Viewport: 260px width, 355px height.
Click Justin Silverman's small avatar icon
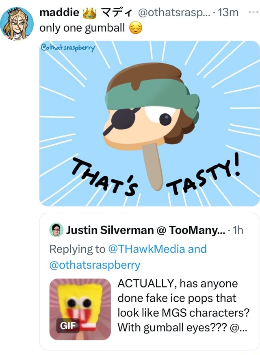[56, 231]
